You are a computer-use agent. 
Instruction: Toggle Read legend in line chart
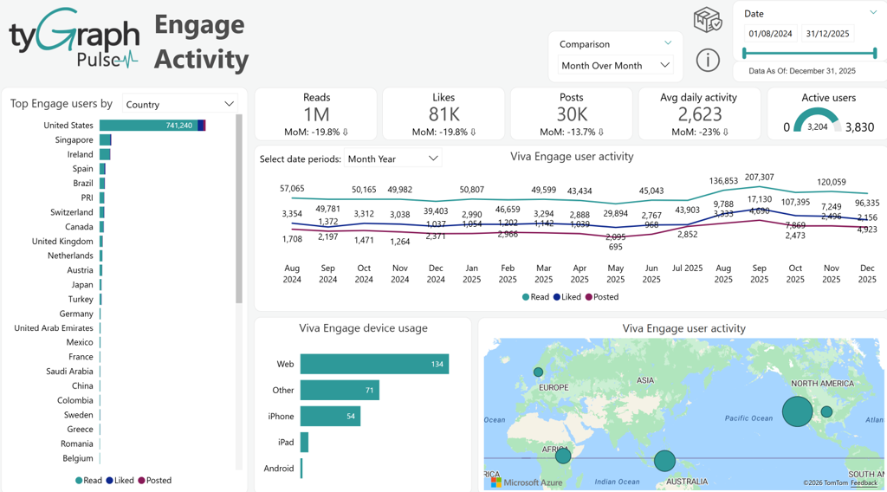coord(535,297)
